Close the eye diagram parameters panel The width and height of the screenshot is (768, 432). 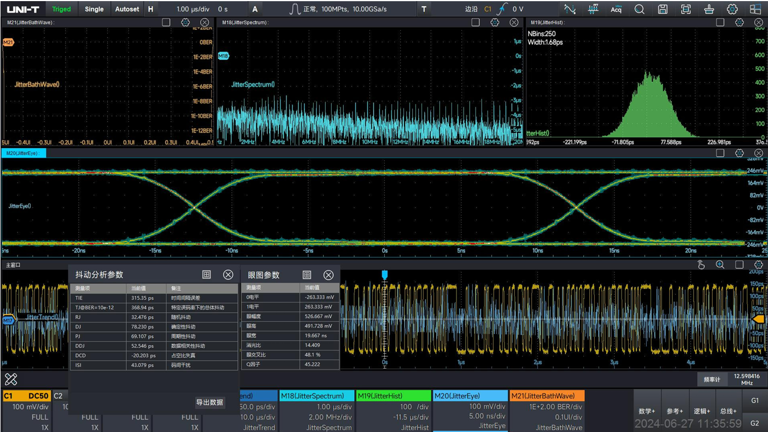329,275
